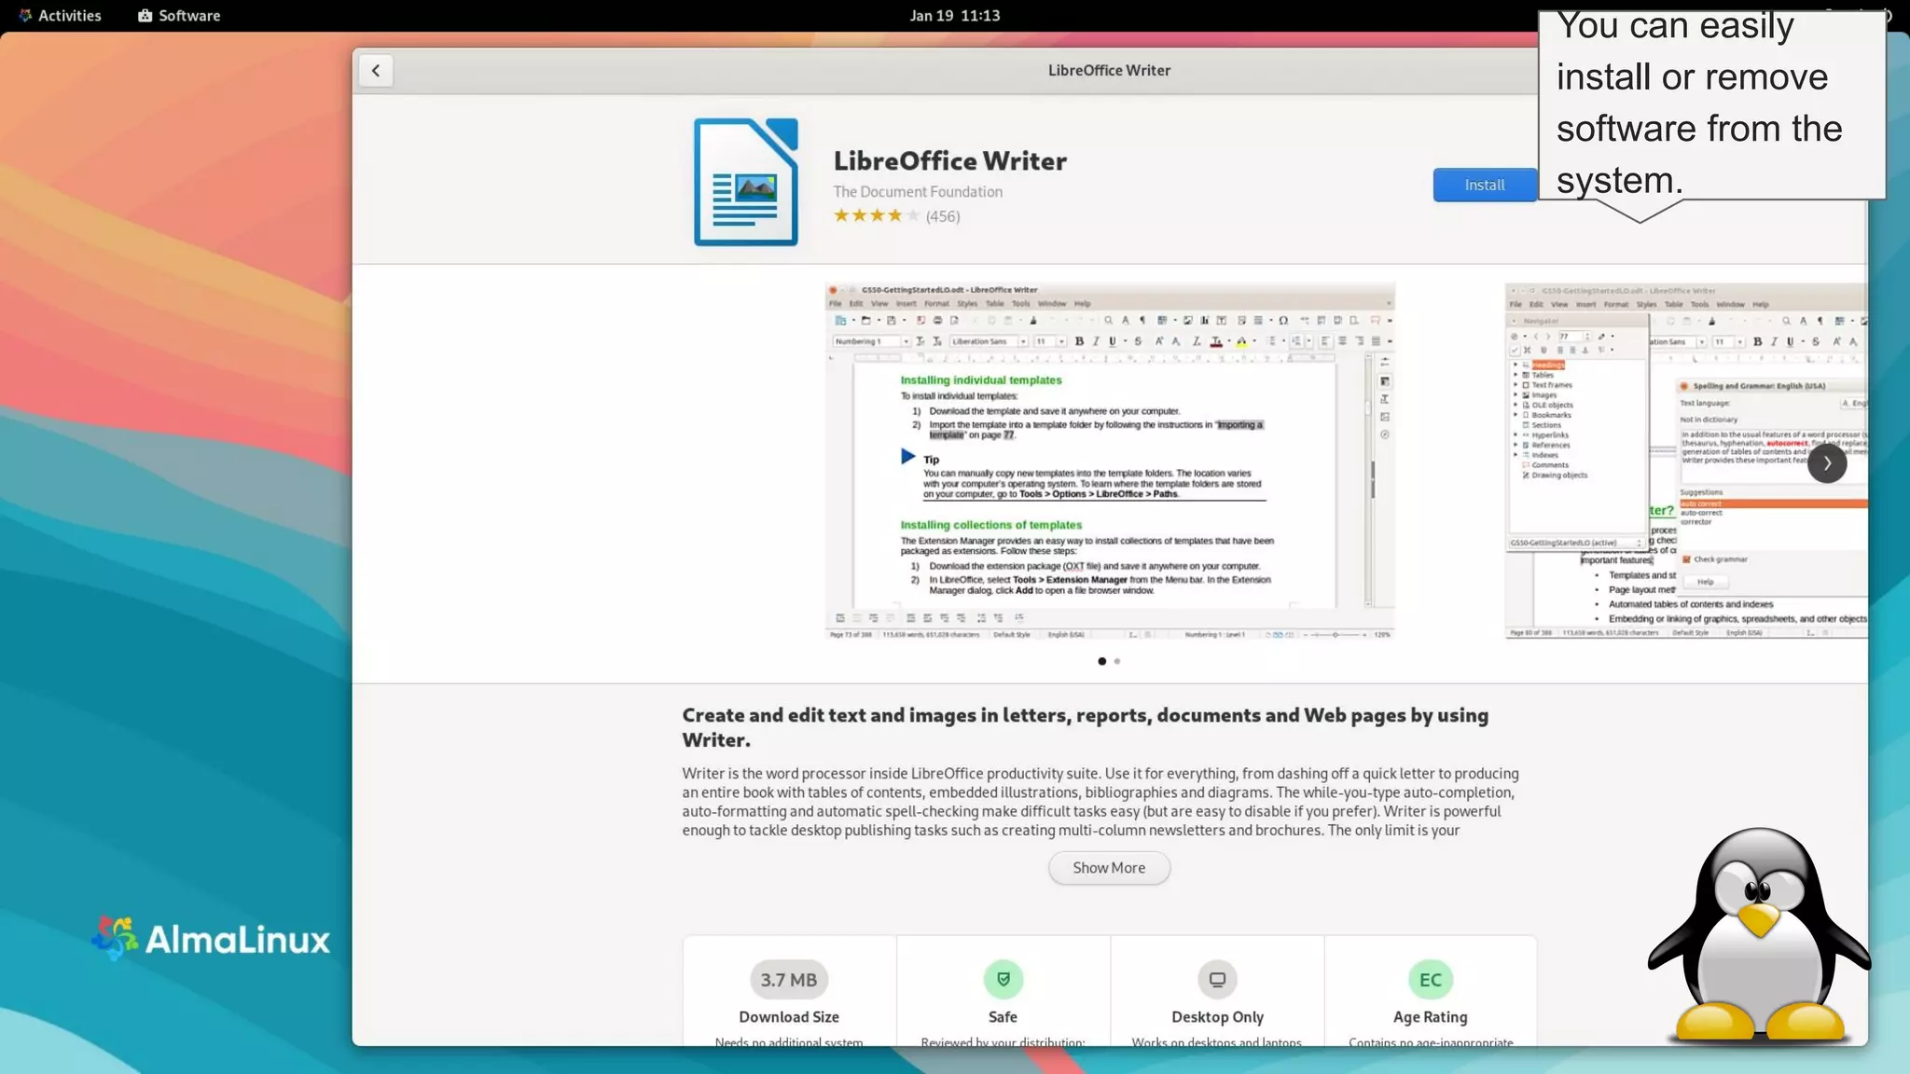Open the Software app menu in top bar
This screenshot has height=1074, width=1910.
click(x=179, y=16)
